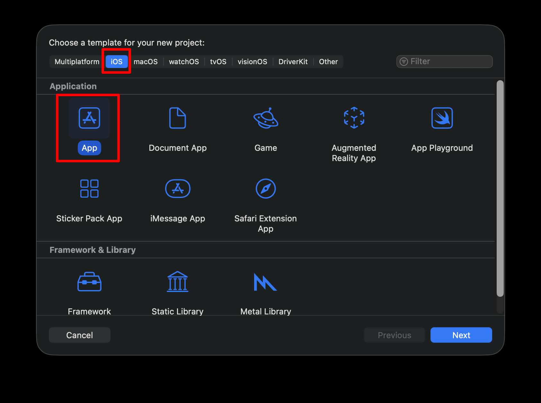The height and width of the screenshot is (403, 541).
Task: Click the Document App label
Action: tap(178, 148)
